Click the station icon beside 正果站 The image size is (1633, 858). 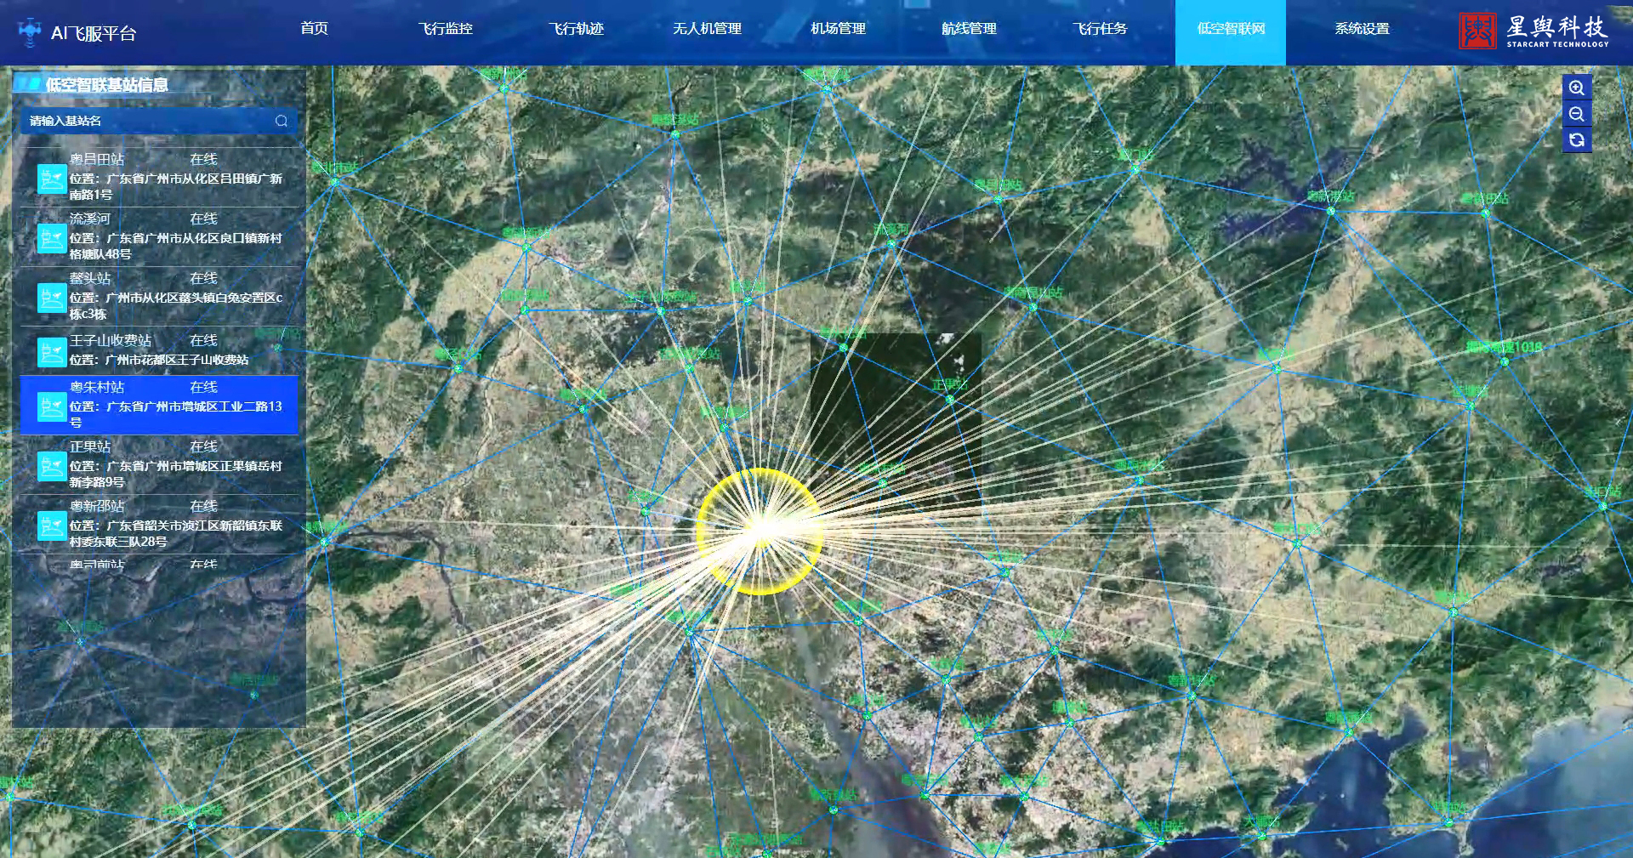(x=52, y=466)
